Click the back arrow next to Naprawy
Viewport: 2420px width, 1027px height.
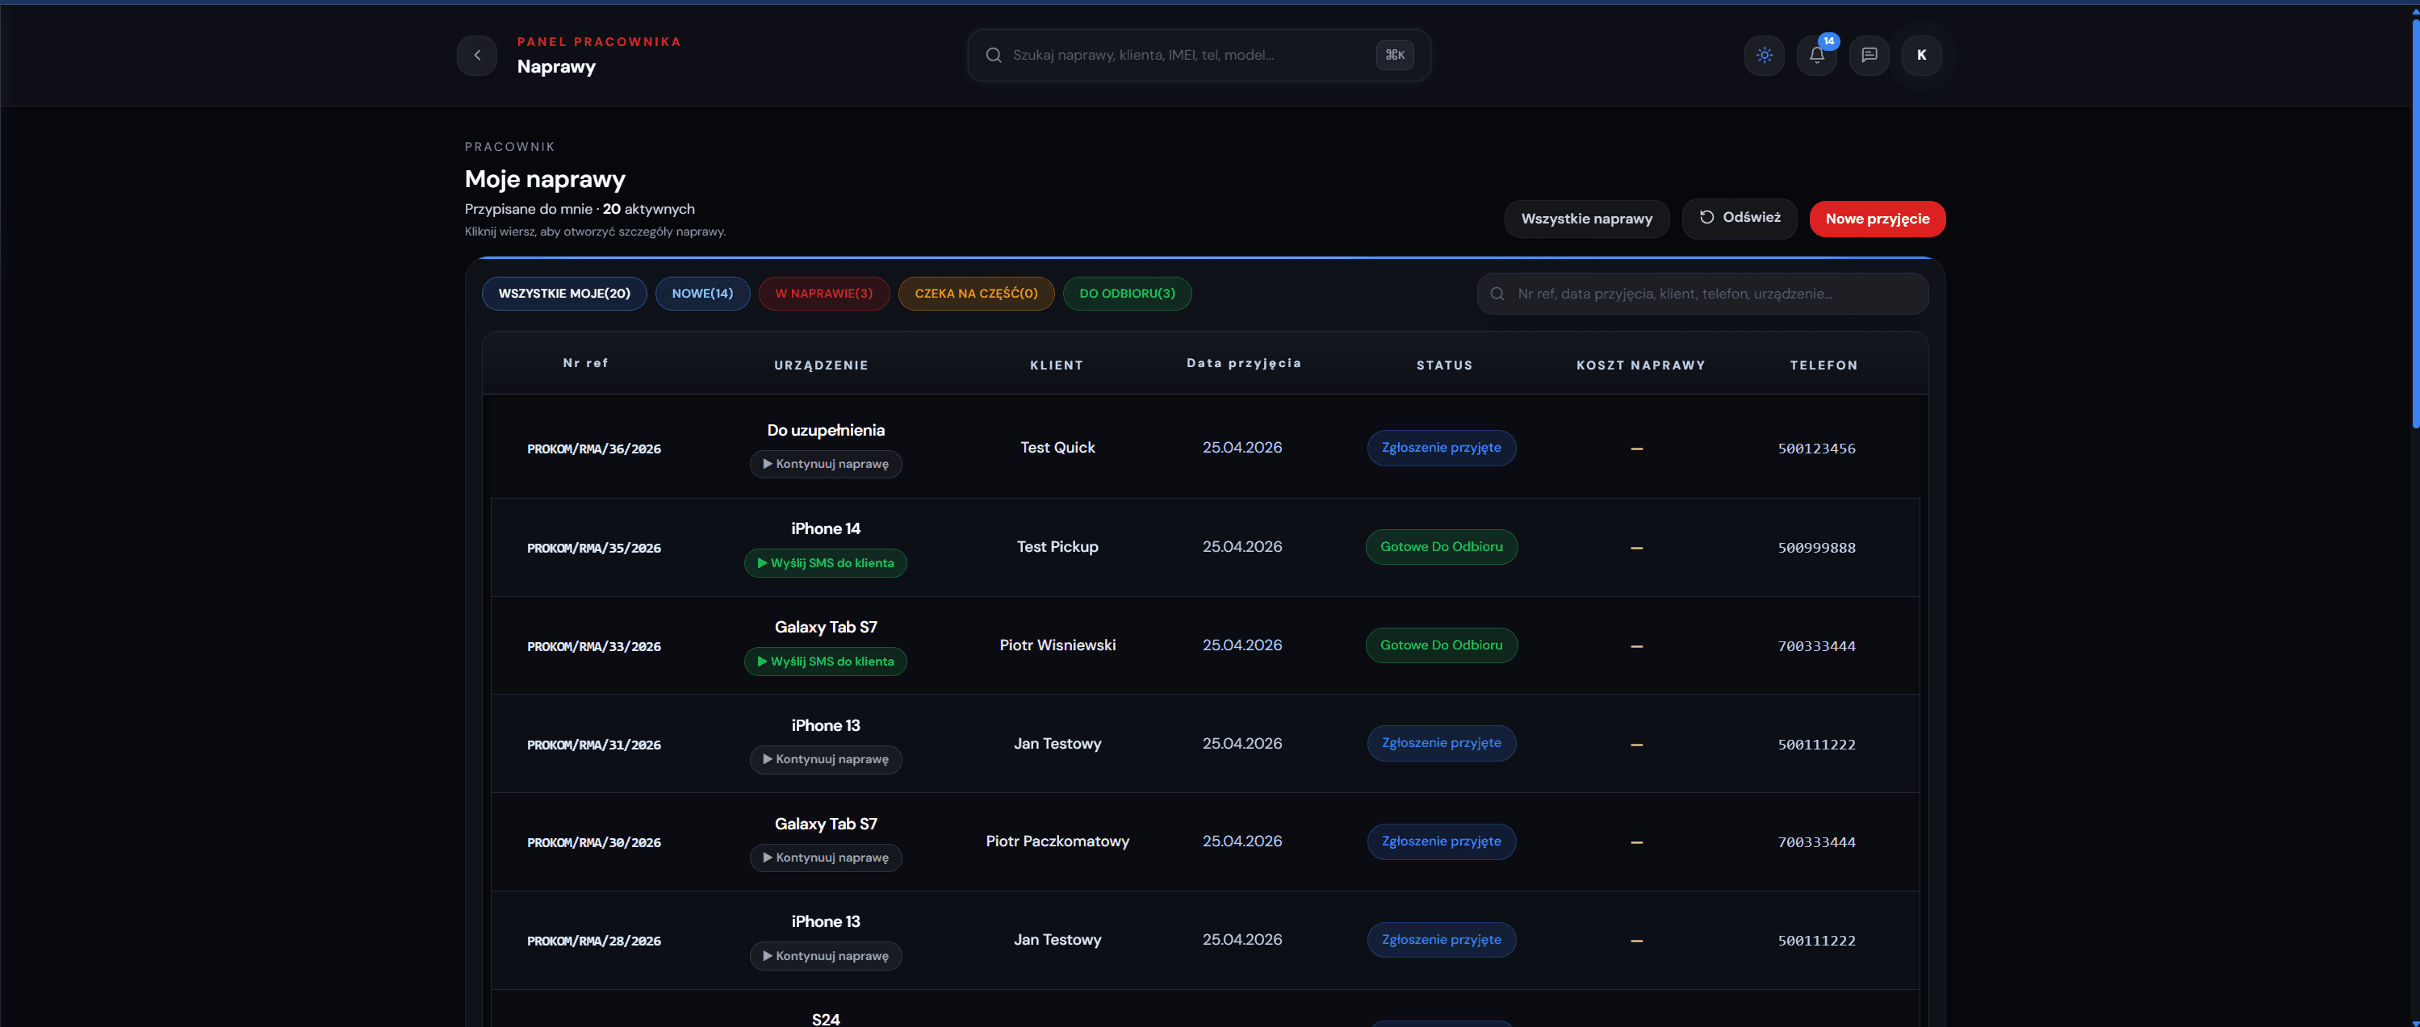pyautogui.click(x=477, y=56)
